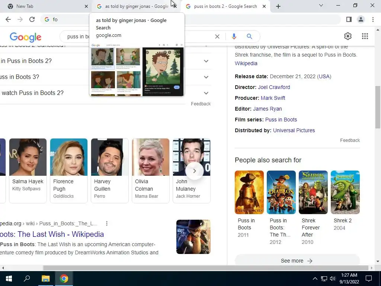
Task: Click the browser forward arrow
Action: (x=20, y=19)
